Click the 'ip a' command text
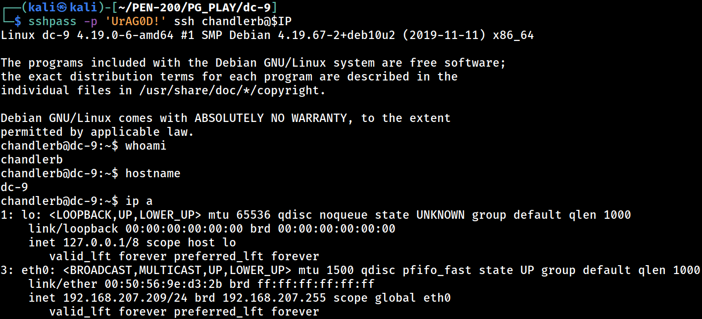The image size is (702, 319). [139, 201]
